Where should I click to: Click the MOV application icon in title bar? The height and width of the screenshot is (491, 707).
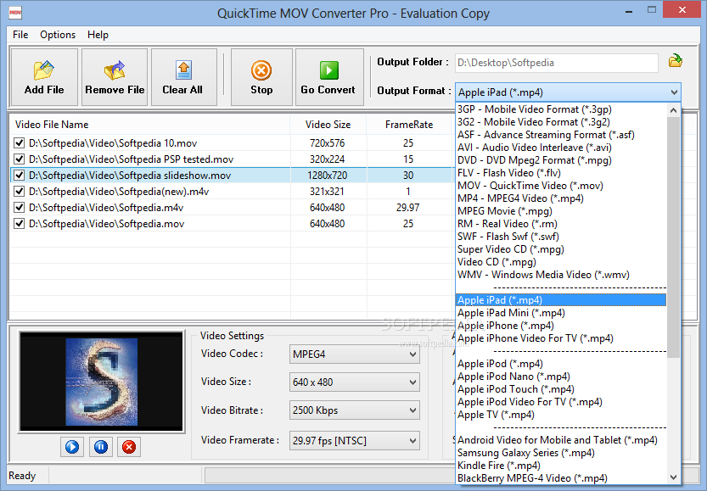(15, 12)
